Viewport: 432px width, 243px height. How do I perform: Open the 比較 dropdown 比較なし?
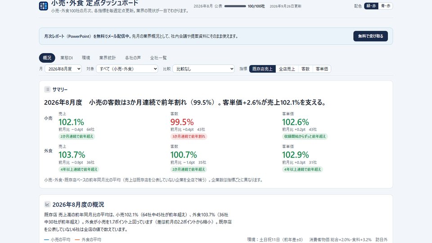(203, 69)
